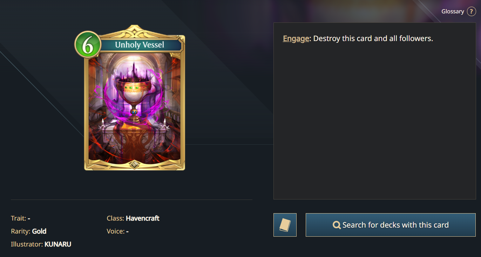Image resolution: width=481 pixels, height=257 pixels.
Task: Click the Glossary question mark icon
Action: [471, 12]
